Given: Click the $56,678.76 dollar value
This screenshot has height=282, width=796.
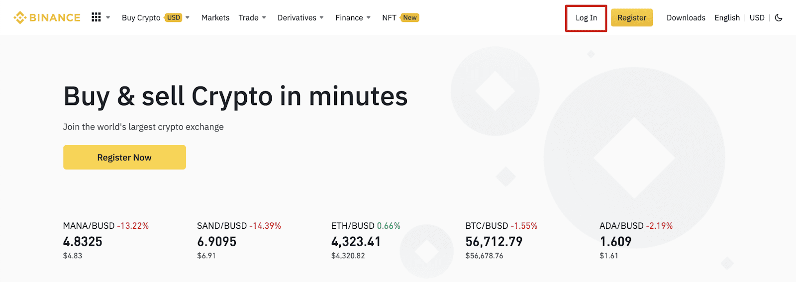Looking at the screenshot, I should point(485,256).
